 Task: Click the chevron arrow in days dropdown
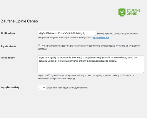tap(44, 88)
